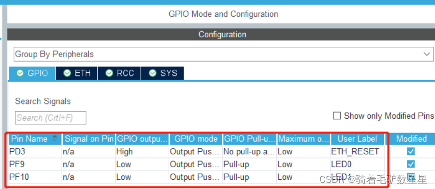Click the GPIO output level column header

click(142, 139)
